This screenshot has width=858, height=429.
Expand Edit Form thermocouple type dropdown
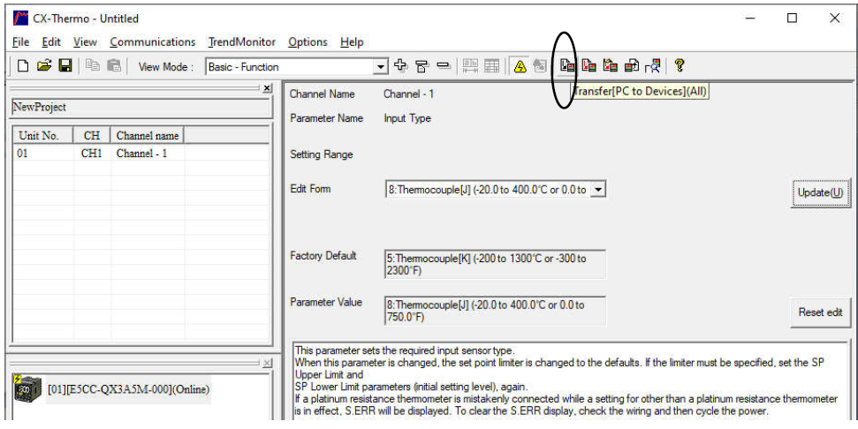[598, 189]
